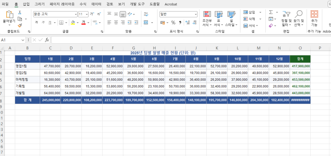Align text right in cell
Viewport: 331px width, 156px height.
click(x=122, y=22)
